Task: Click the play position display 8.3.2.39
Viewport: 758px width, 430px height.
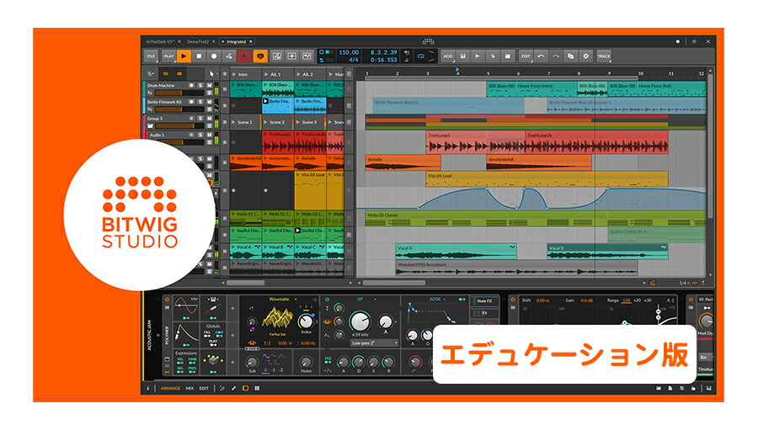Action: (383, 52)
